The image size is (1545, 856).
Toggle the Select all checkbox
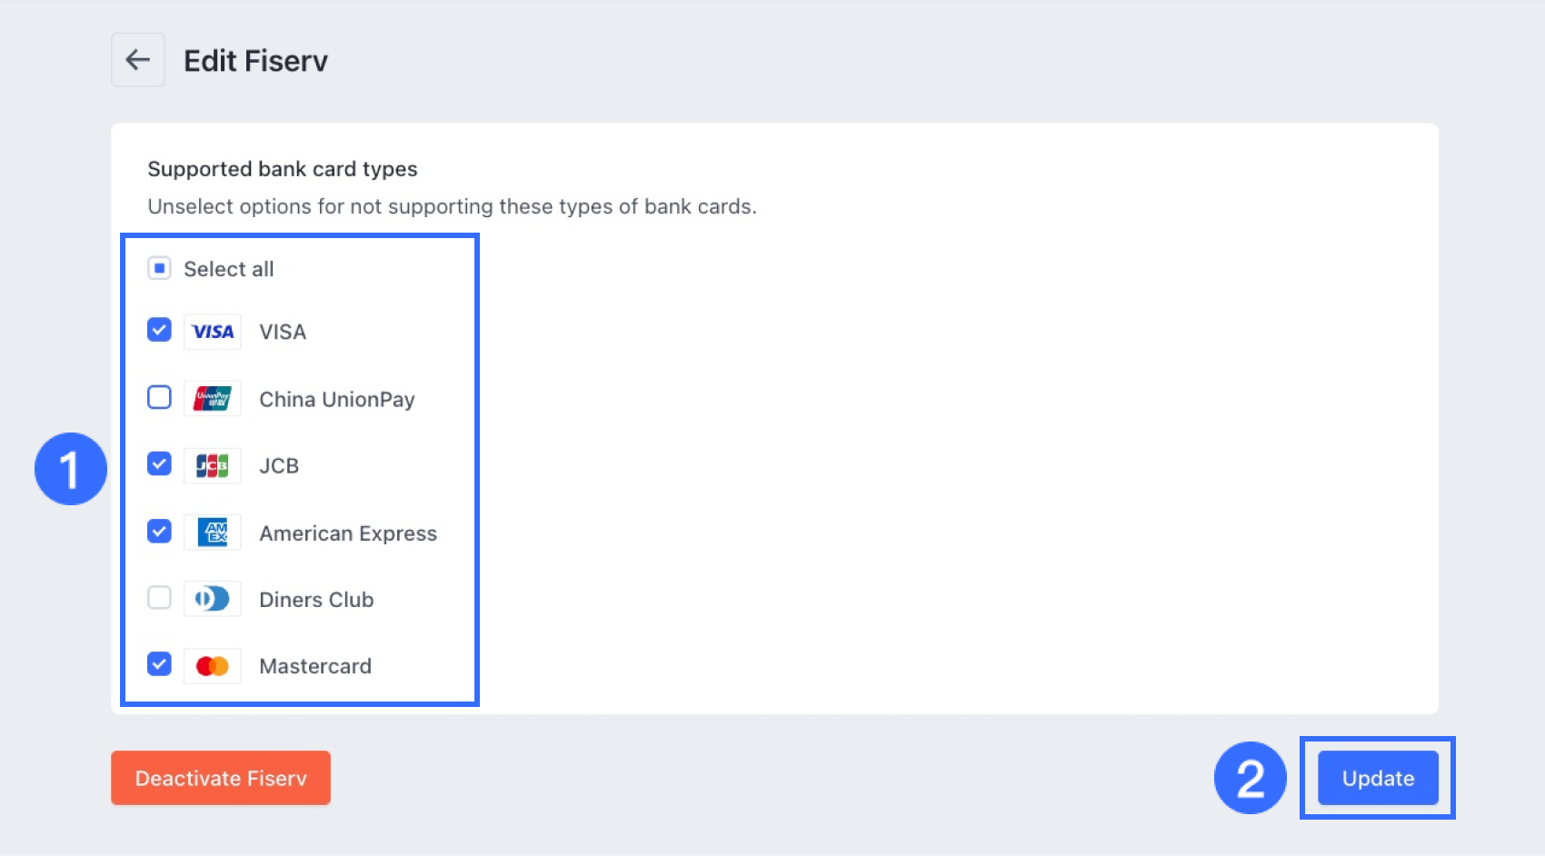159,268
